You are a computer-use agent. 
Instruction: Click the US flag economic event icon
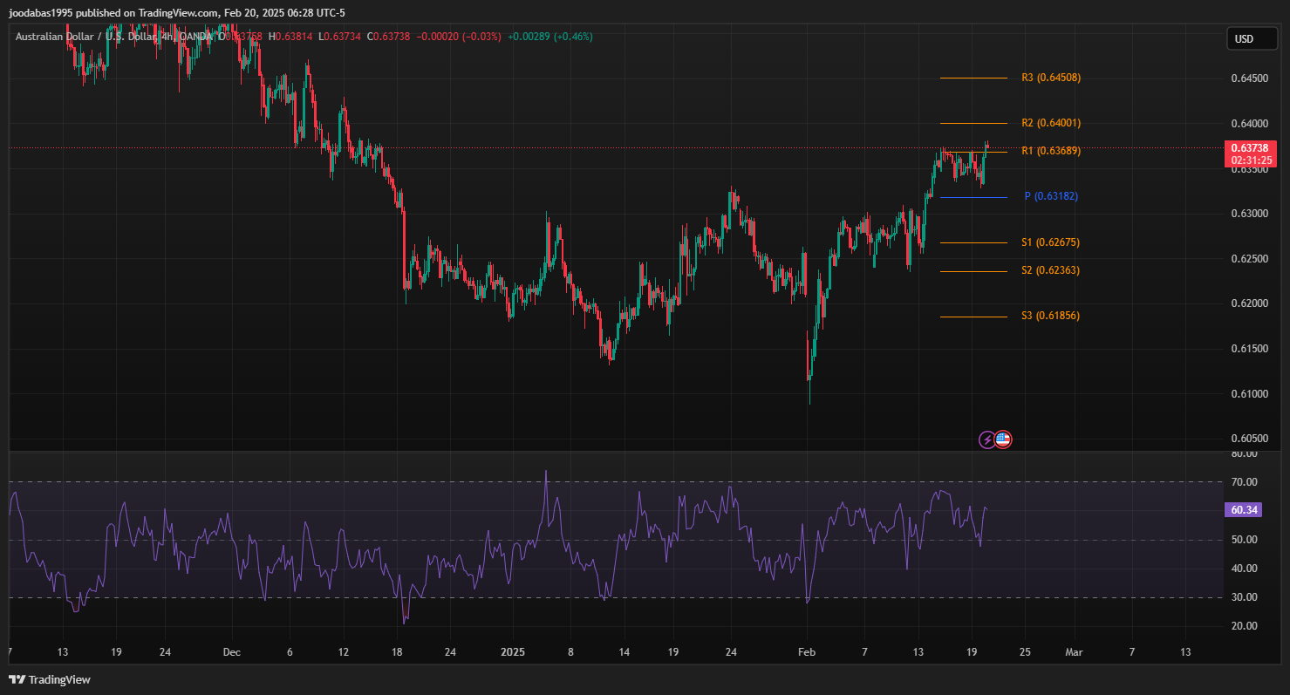1003,439
